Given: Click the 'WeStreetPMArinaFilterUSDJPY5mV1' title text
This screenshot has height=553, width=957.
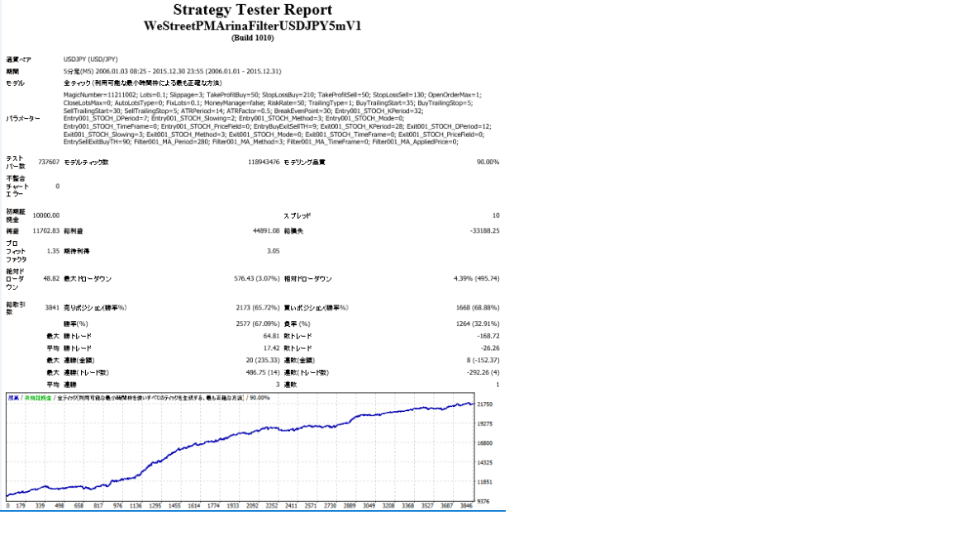Looking at the screenshot, I should [x=253, y=26].
